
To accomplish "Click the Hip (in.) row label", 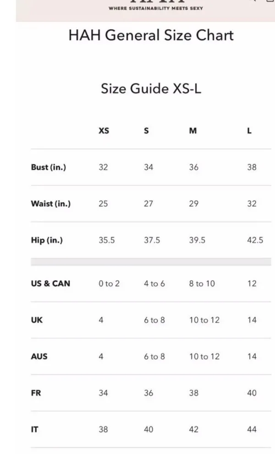I will click(47, 240).
